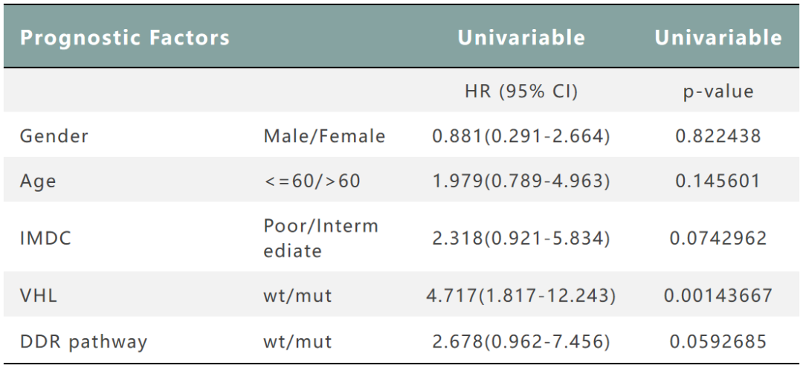The image size is (803, 368).
Task: Select the p-value subheader cell
Action: point(717,91)
